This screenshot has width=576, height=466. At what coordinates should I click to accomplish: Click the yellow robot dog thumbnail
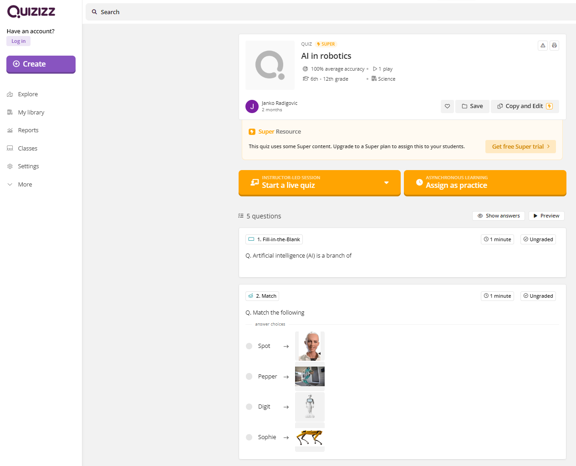tap(310, 437)
